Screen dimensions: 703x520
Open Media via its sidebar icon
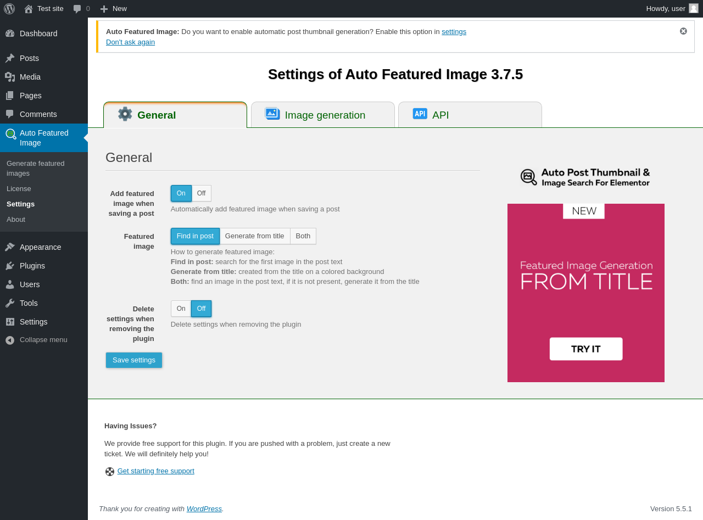coord(10,77)
